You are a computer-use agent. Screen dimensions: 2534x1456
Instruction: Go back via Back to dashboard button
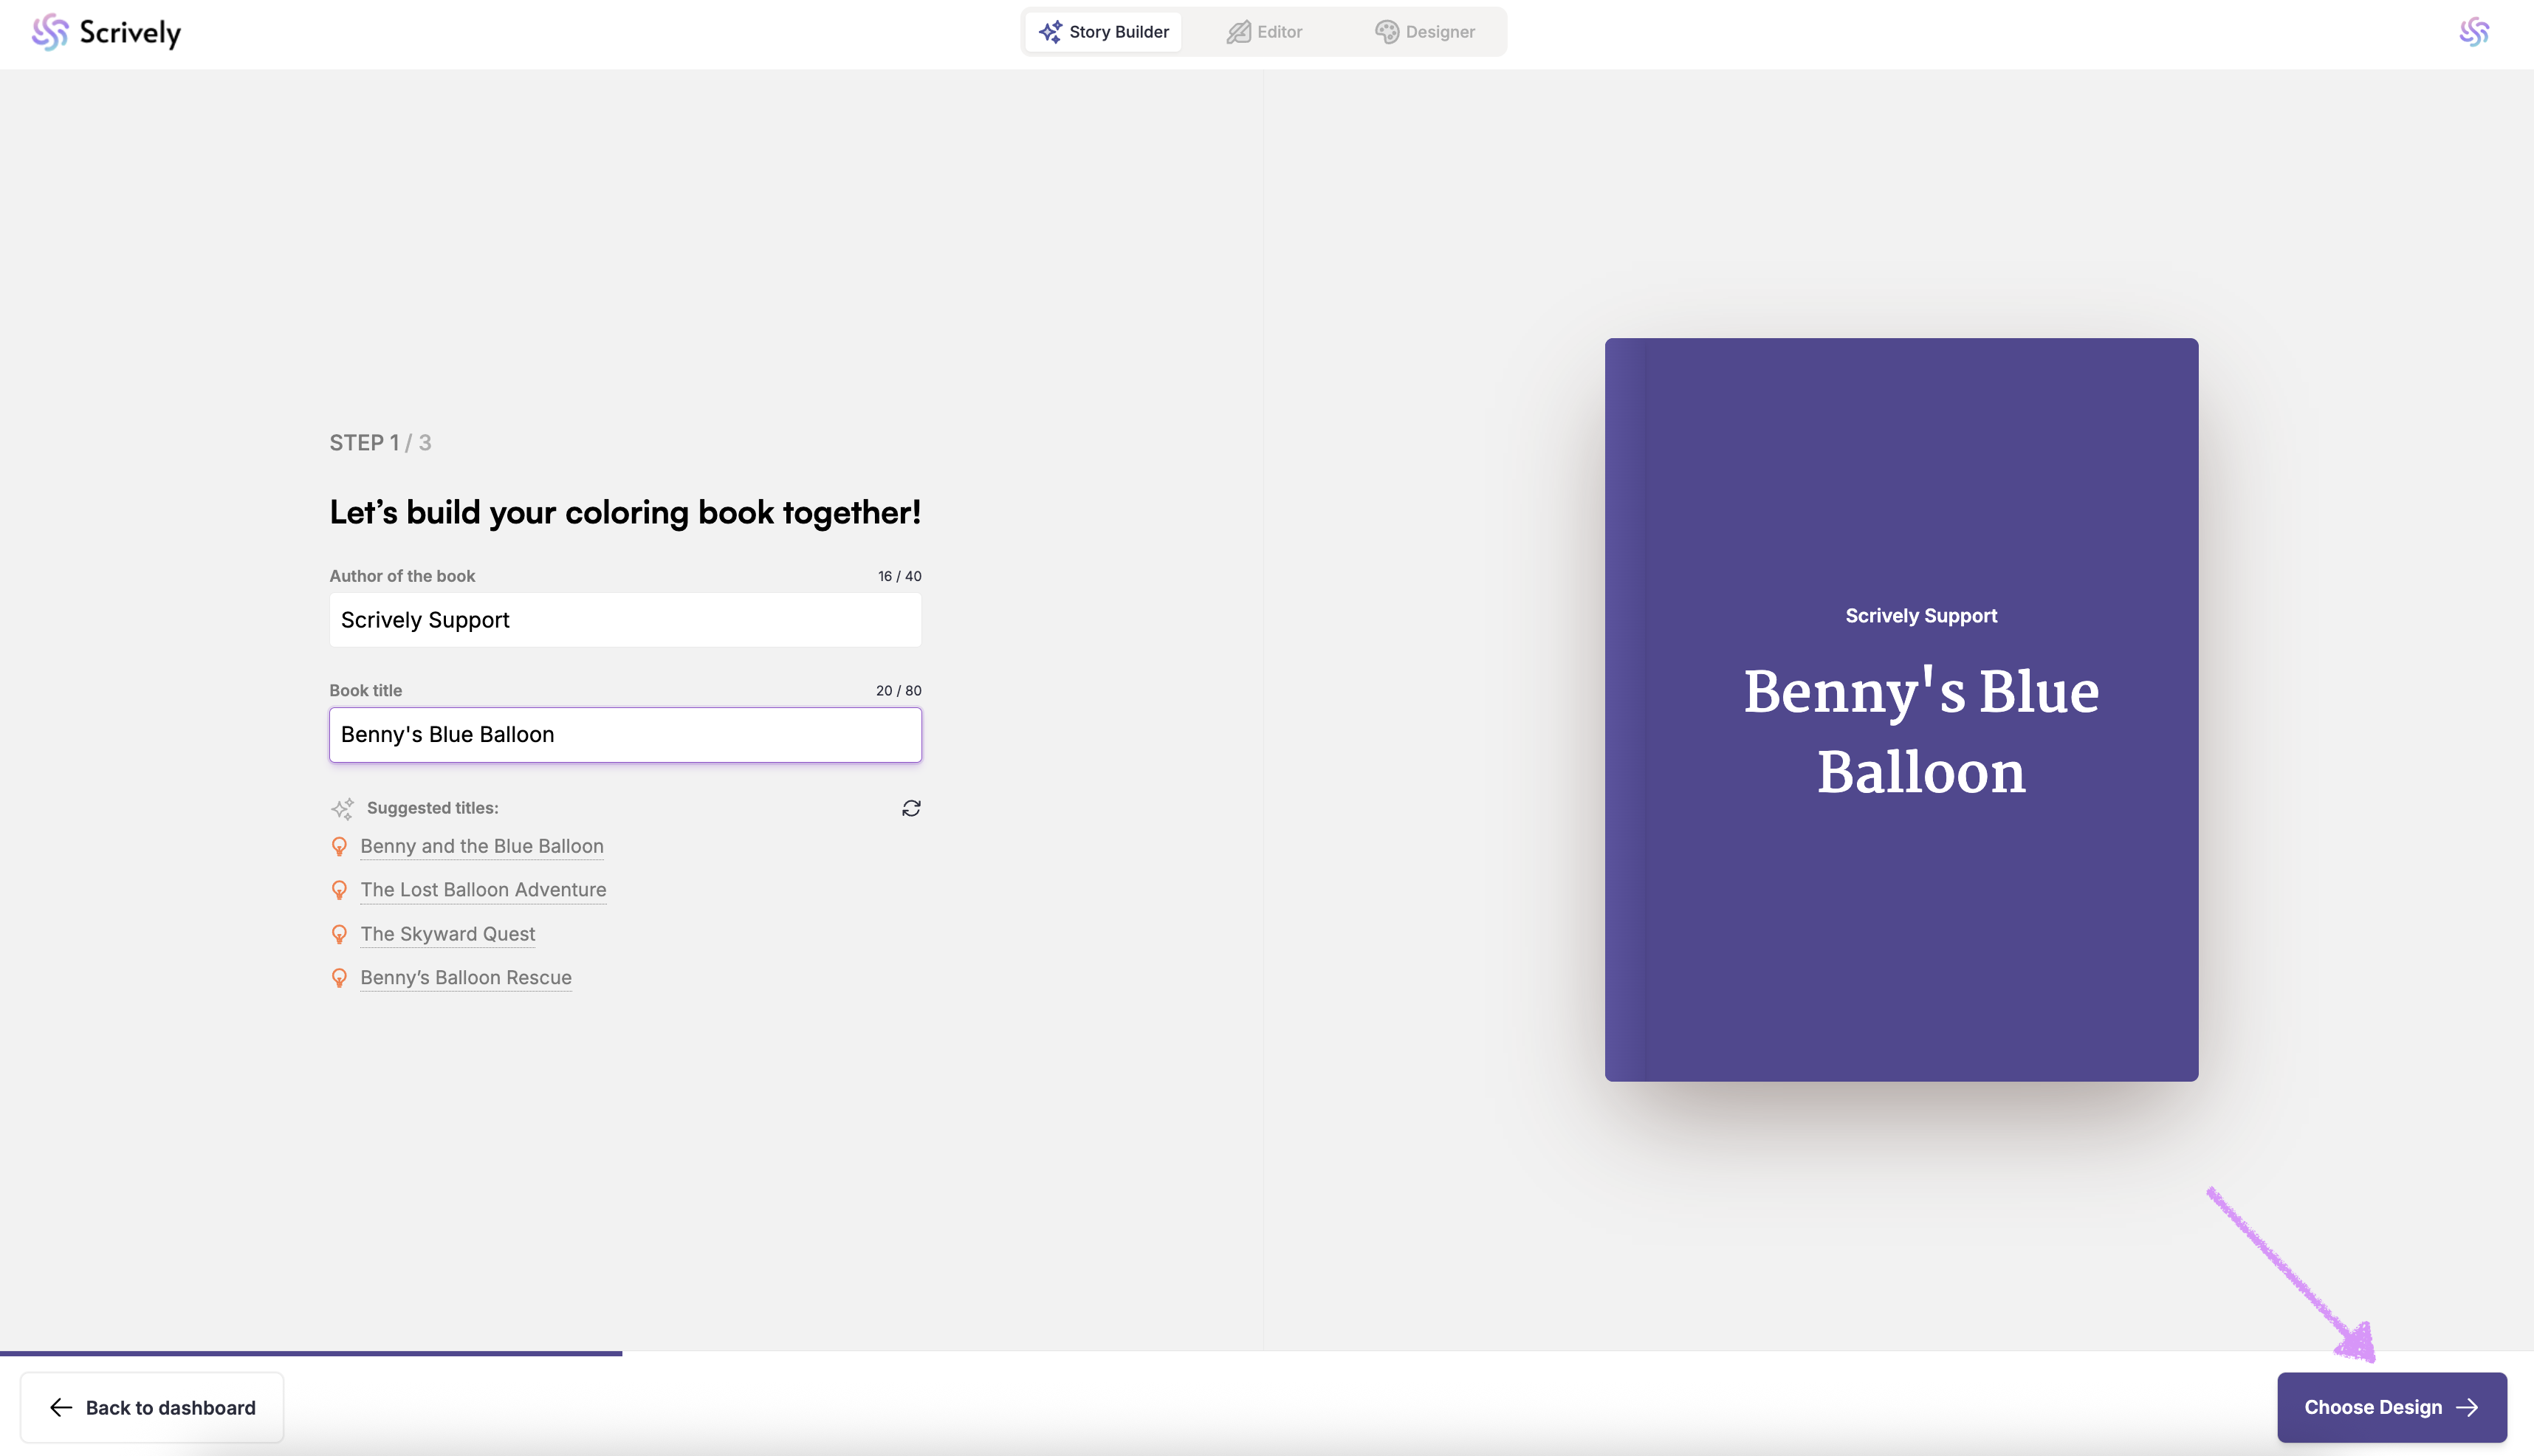[152, 1407]
